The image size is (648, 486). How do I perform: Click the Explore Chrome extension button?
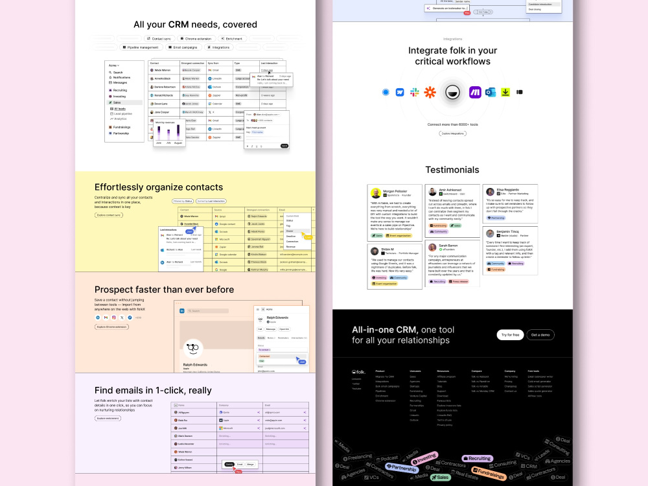pyautogui.click(x=111, y=327)
